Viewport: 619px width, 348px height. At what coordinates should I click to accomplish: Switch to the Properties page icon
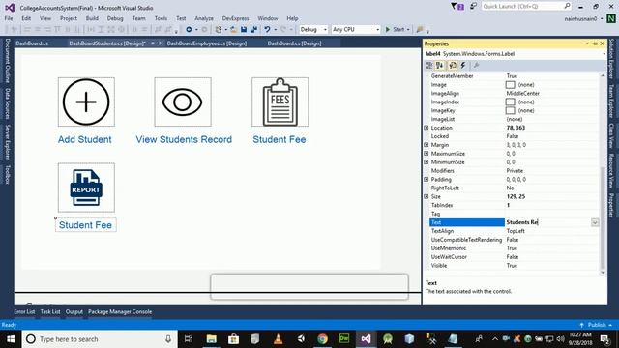coord(453,65)
